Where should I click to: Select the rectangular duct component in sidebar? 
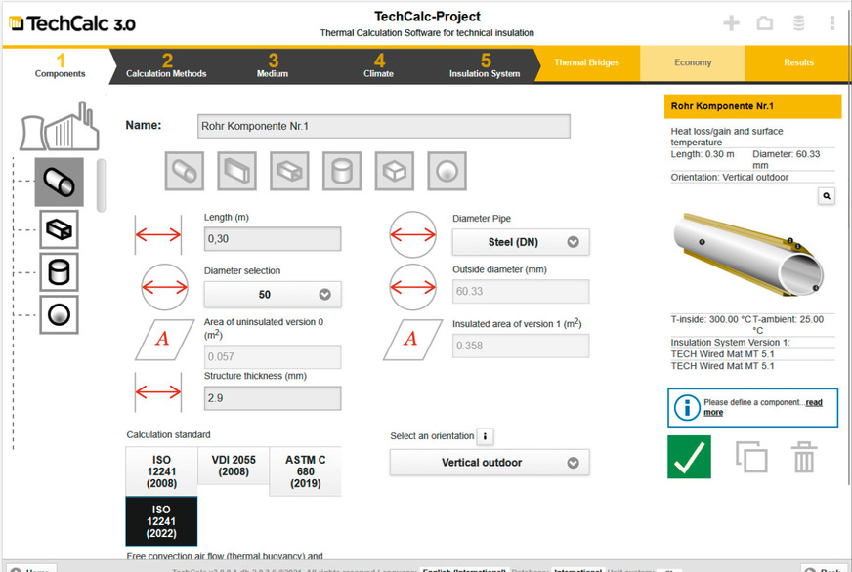(60, 229)
